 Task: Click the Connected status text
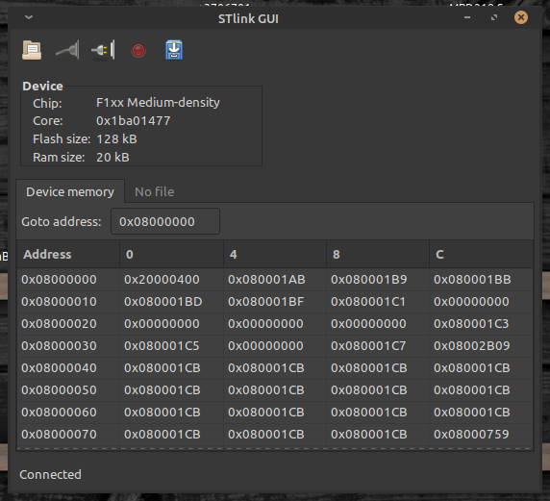pyautogui.click(x=50, y=474)
